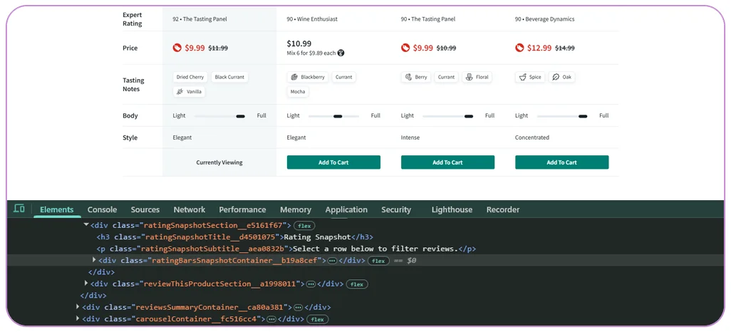Screen dimensions: 731x332
Task: Click the Black Currant tasting note chip
Action: click(229, 78)
